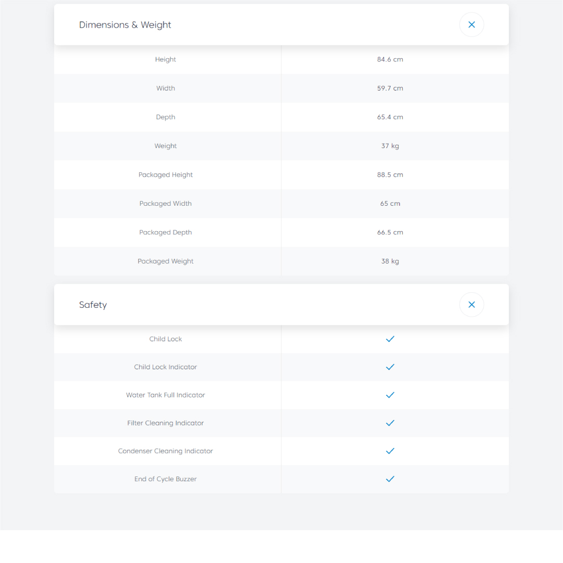This screenshot has height=563, width=563.
Task: Click the End of Cycle Buzzer label
Action: 166,479
